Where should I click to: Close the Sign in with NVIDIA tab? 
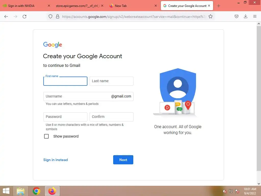click(49, 6)
